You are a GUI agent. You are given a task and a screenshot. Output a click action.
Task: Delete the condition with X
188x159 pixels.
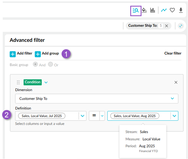coord(176,82)
